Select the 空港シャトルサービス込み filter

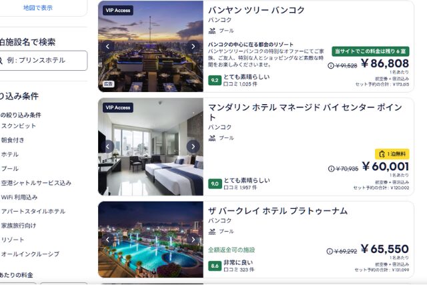click(x=36, y=183)
